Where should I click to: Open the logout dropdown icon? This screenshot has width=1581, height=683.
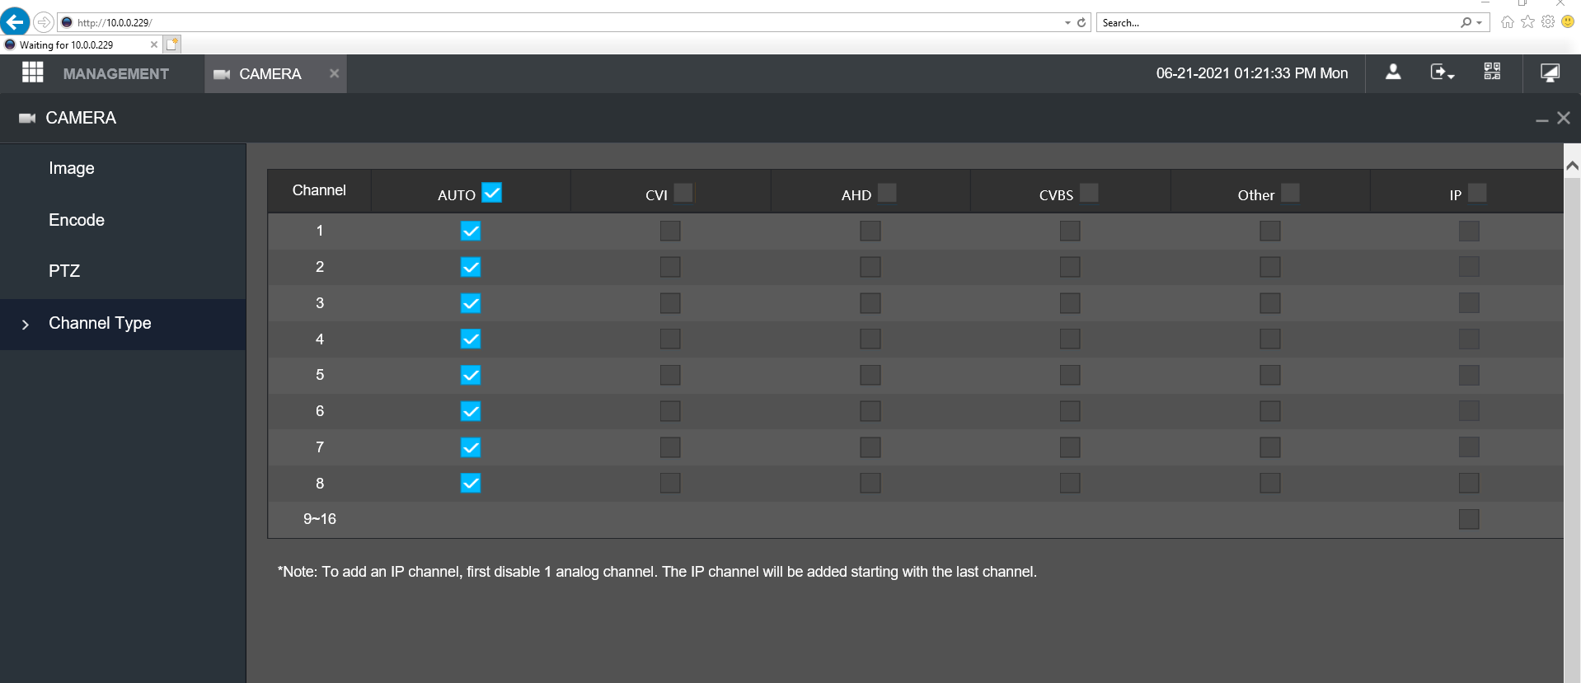(1442, 73)
